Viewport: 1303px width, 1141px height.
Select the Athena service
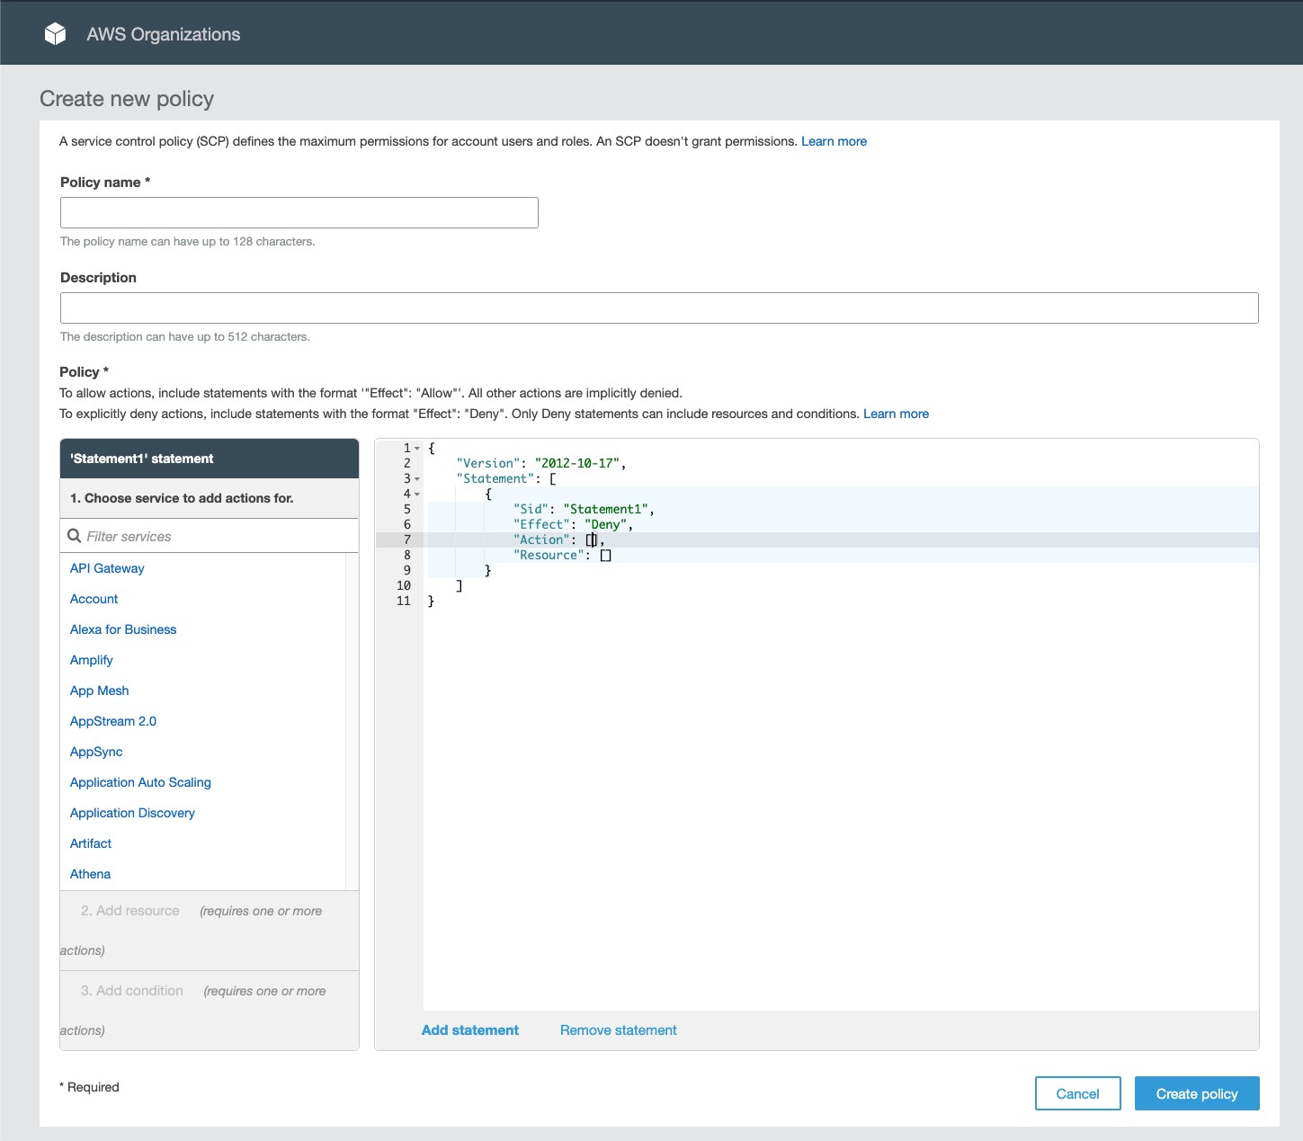[90, 873]
